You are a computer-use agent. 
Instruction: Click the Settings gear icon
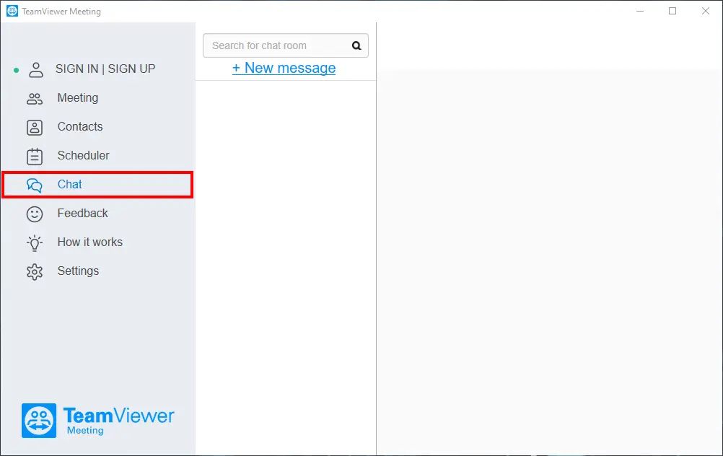coord(35,272)
